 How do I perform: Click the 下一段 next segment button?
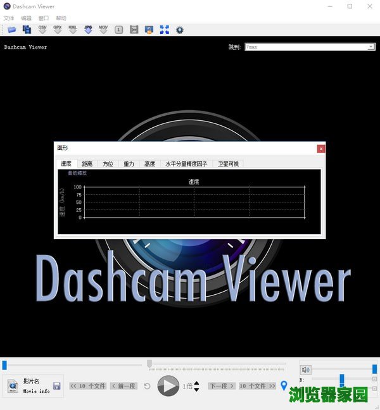(222, 386)
